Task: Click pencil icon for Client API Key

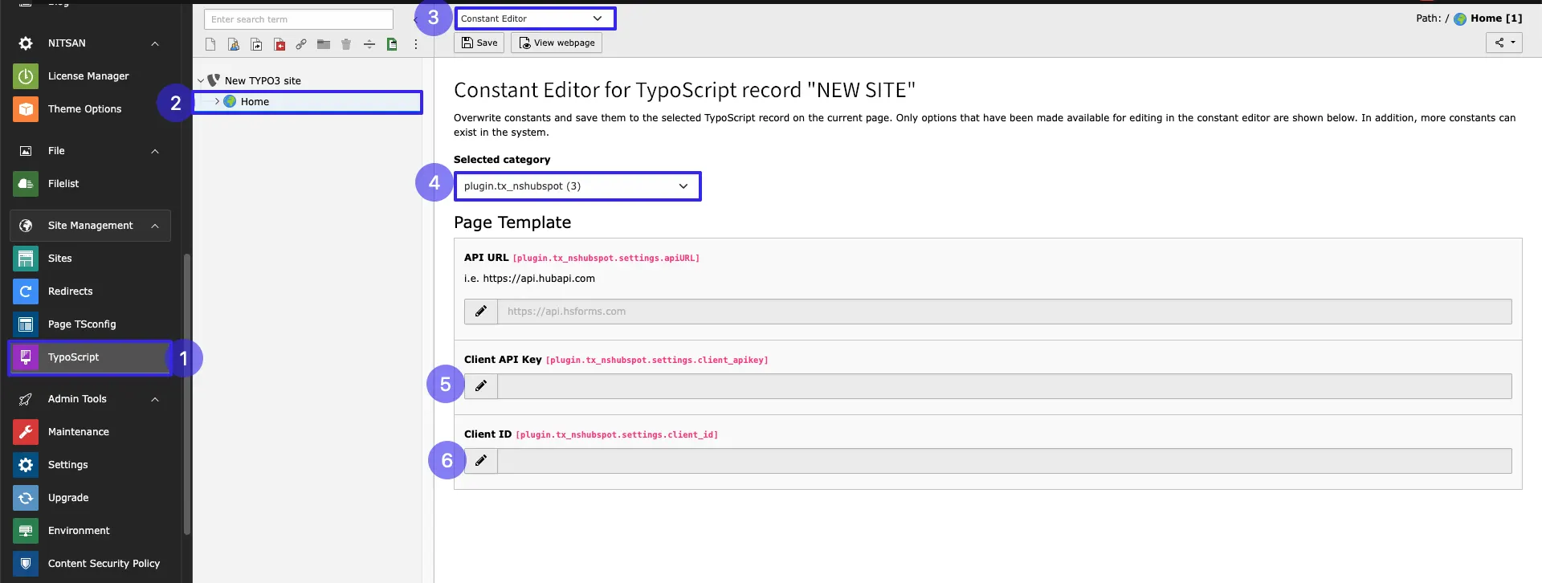Action: click(x=481, y=386)
